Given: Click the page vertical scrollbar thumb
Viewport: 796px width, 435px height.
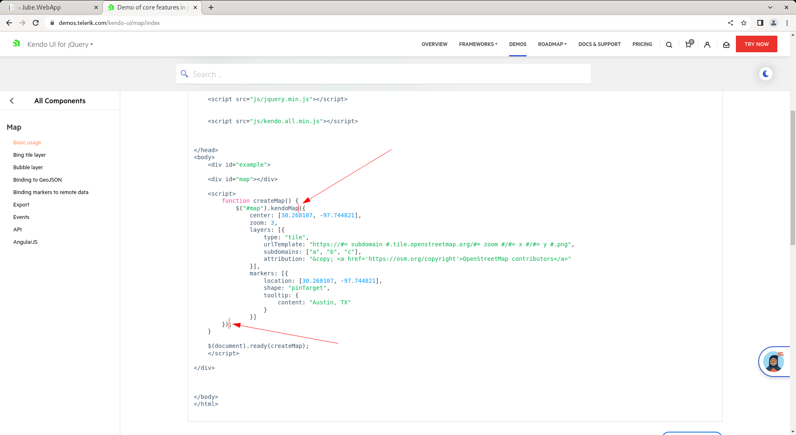Looking at the screenshot, I should coord(793,177).
